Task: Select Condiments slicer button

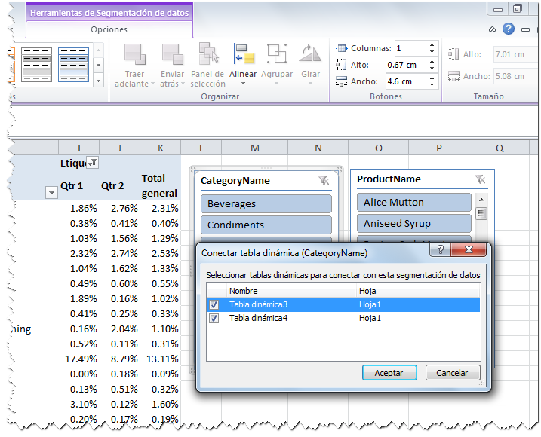Action: [x=266, y=225]
